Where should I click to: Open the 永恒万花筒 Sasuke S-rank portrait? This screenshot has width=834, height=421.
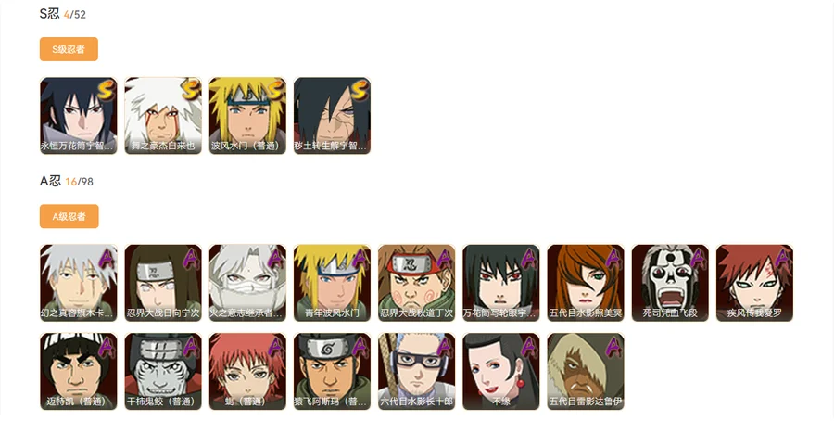coord(79,116)
